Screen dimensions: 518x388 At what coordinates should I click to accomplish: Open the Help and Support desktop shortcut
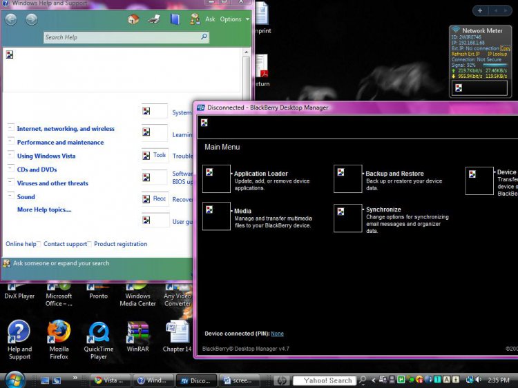[x=19, y=340]
